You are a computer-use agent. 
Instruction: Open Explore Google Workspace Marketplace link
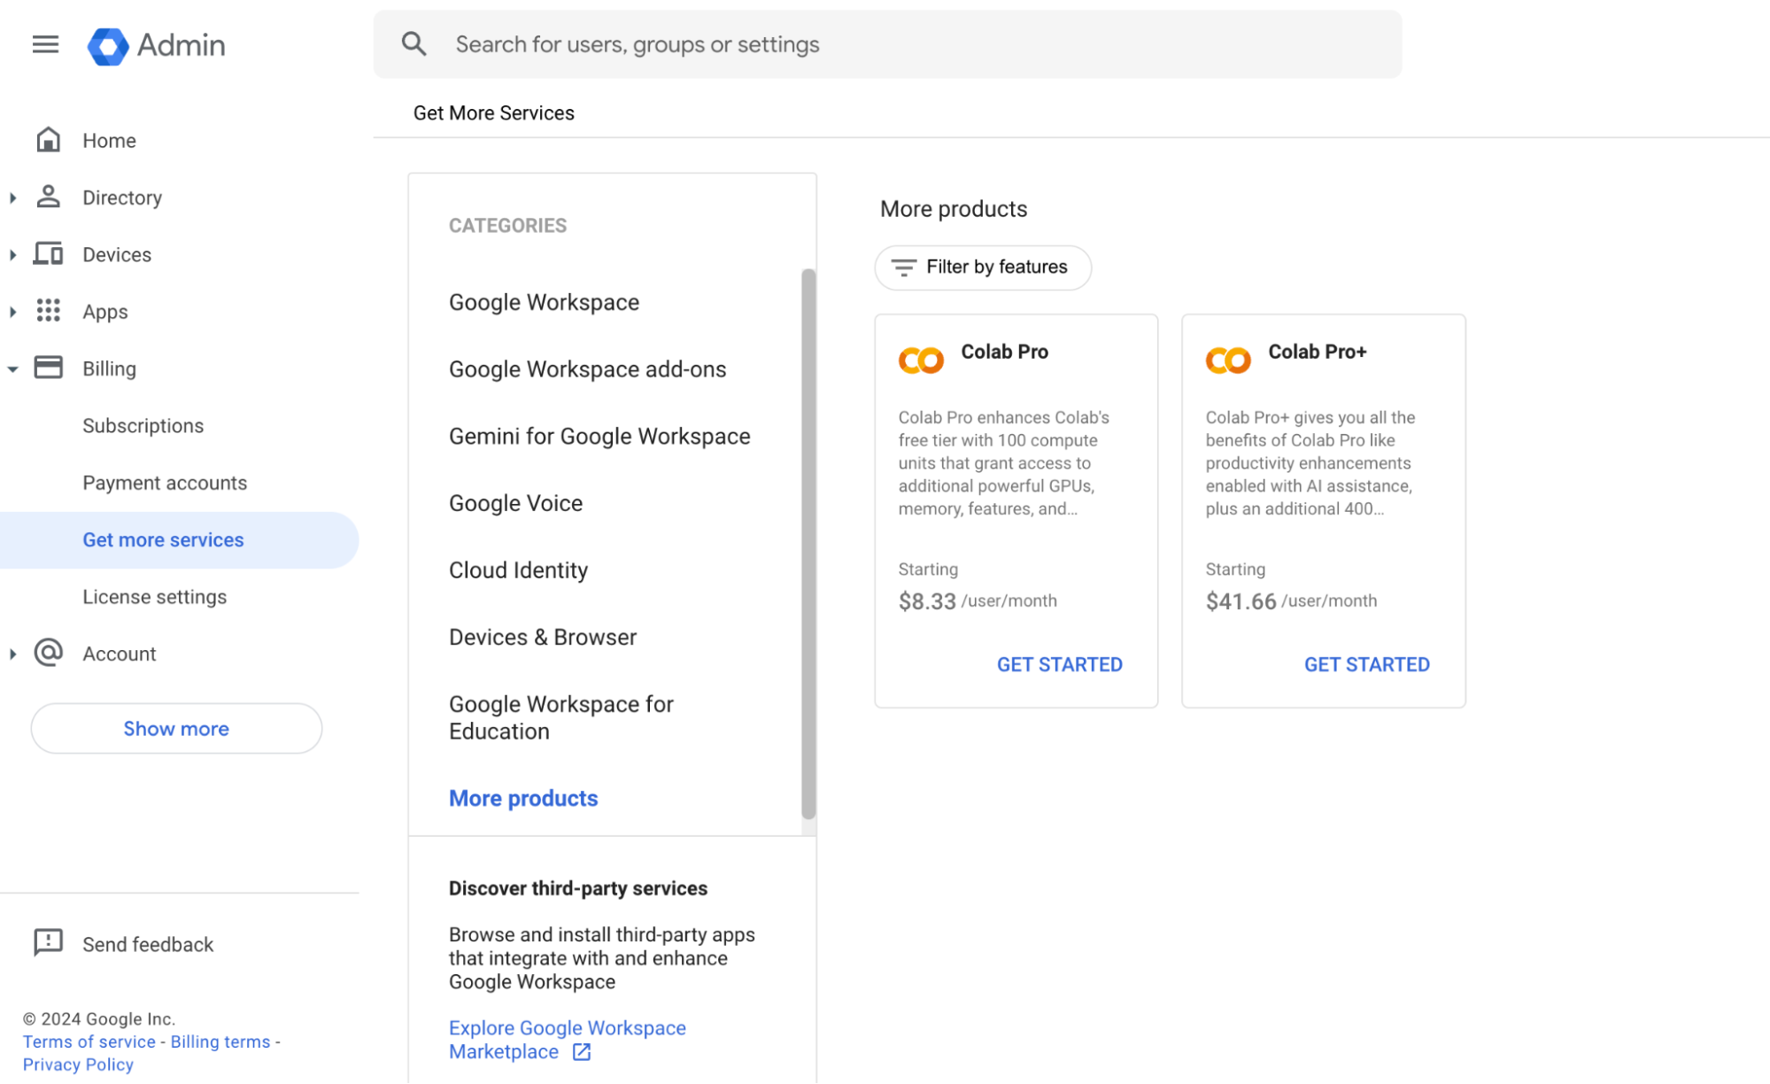pyautogui.click(x=567, y=1040)
